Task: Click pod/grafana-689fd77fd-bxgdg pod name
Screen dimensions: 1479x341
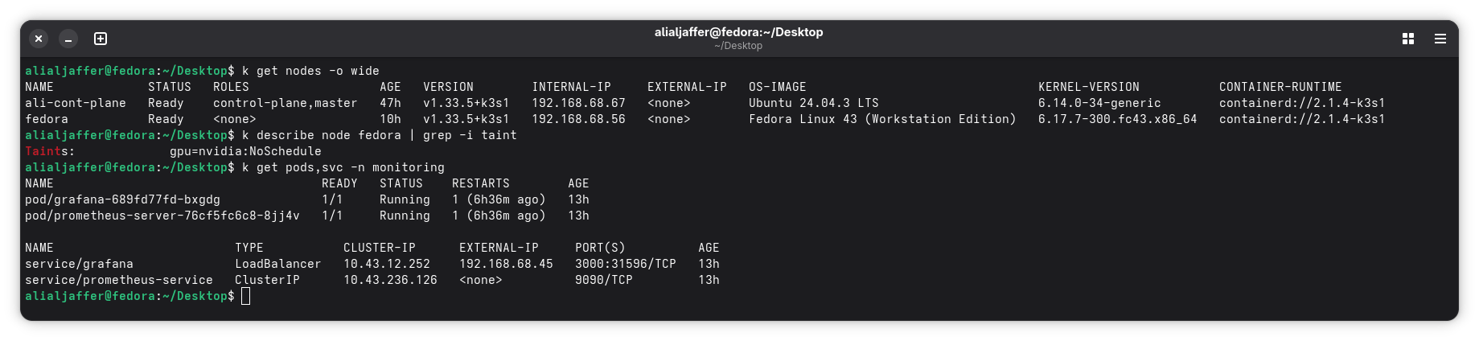Action: point(122,199)
